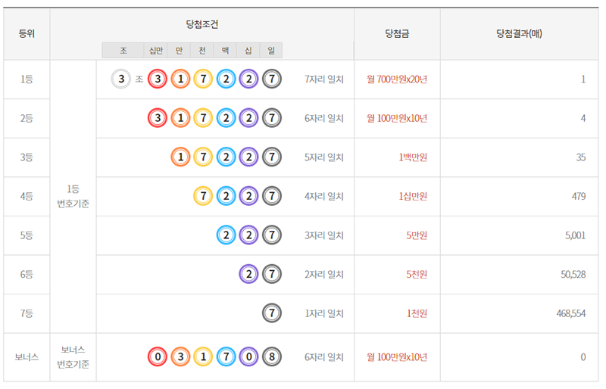
Task: Click the white group ball 3 in 1등 row
Action: point(121,79)
